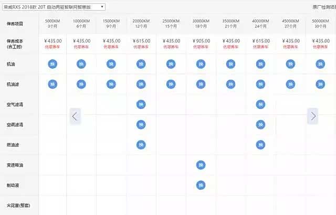
Task: Select the 50000KM 30个月 column header
Action: click(320, 24)
